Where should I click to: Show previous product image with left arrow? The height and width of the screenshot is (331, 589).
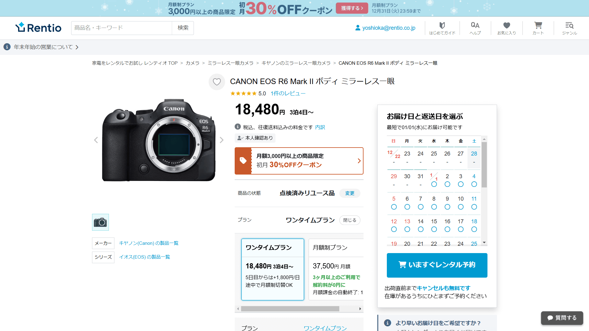click(96, 140)
